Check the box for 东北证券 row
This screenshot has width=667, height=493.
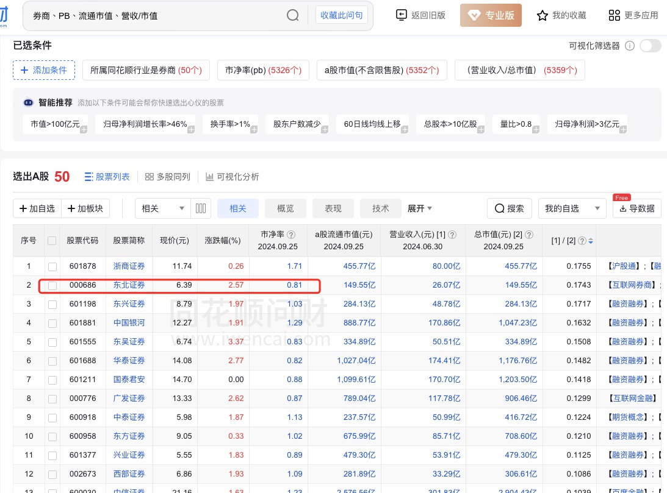(52, 285)
